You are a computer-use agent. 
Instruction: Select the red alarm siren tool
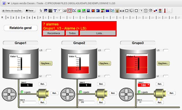[x=103, y=11]
